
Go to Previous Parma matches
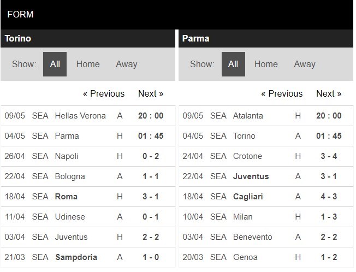tap(282, 93)
